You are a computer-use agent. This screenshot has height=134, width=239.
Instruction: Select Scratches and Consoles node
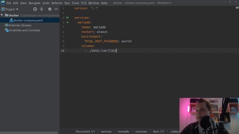25,30
